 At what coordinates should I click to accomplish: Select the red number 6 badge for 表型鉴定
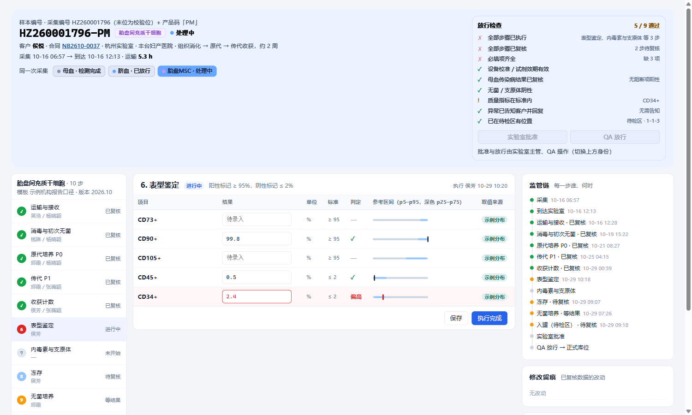click(21, 329)
